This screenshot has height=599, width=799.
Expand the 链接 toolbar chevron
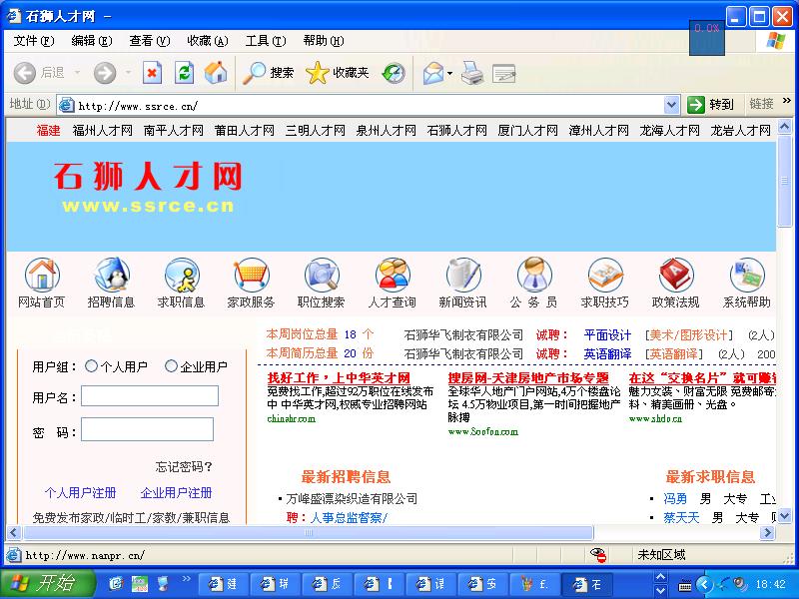pyautogui.click(x=787, y=101)
